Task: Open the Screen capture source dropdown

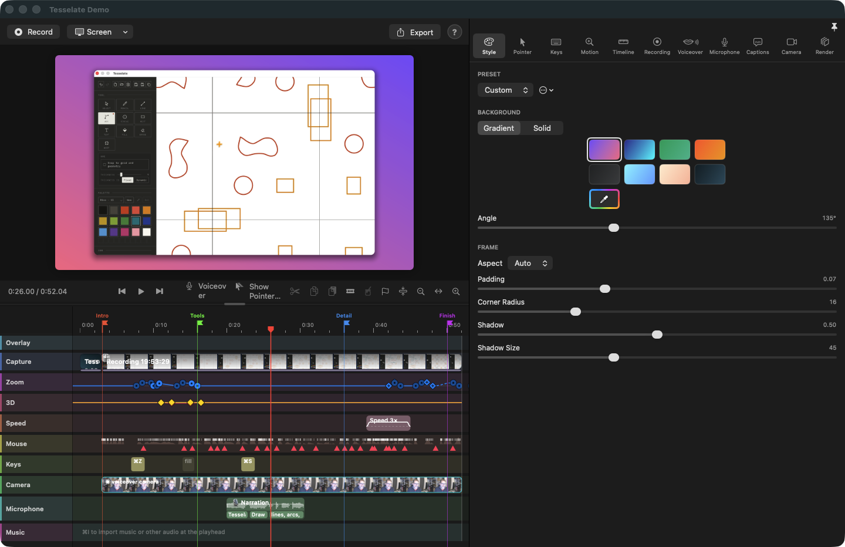Action: (100, 32)
